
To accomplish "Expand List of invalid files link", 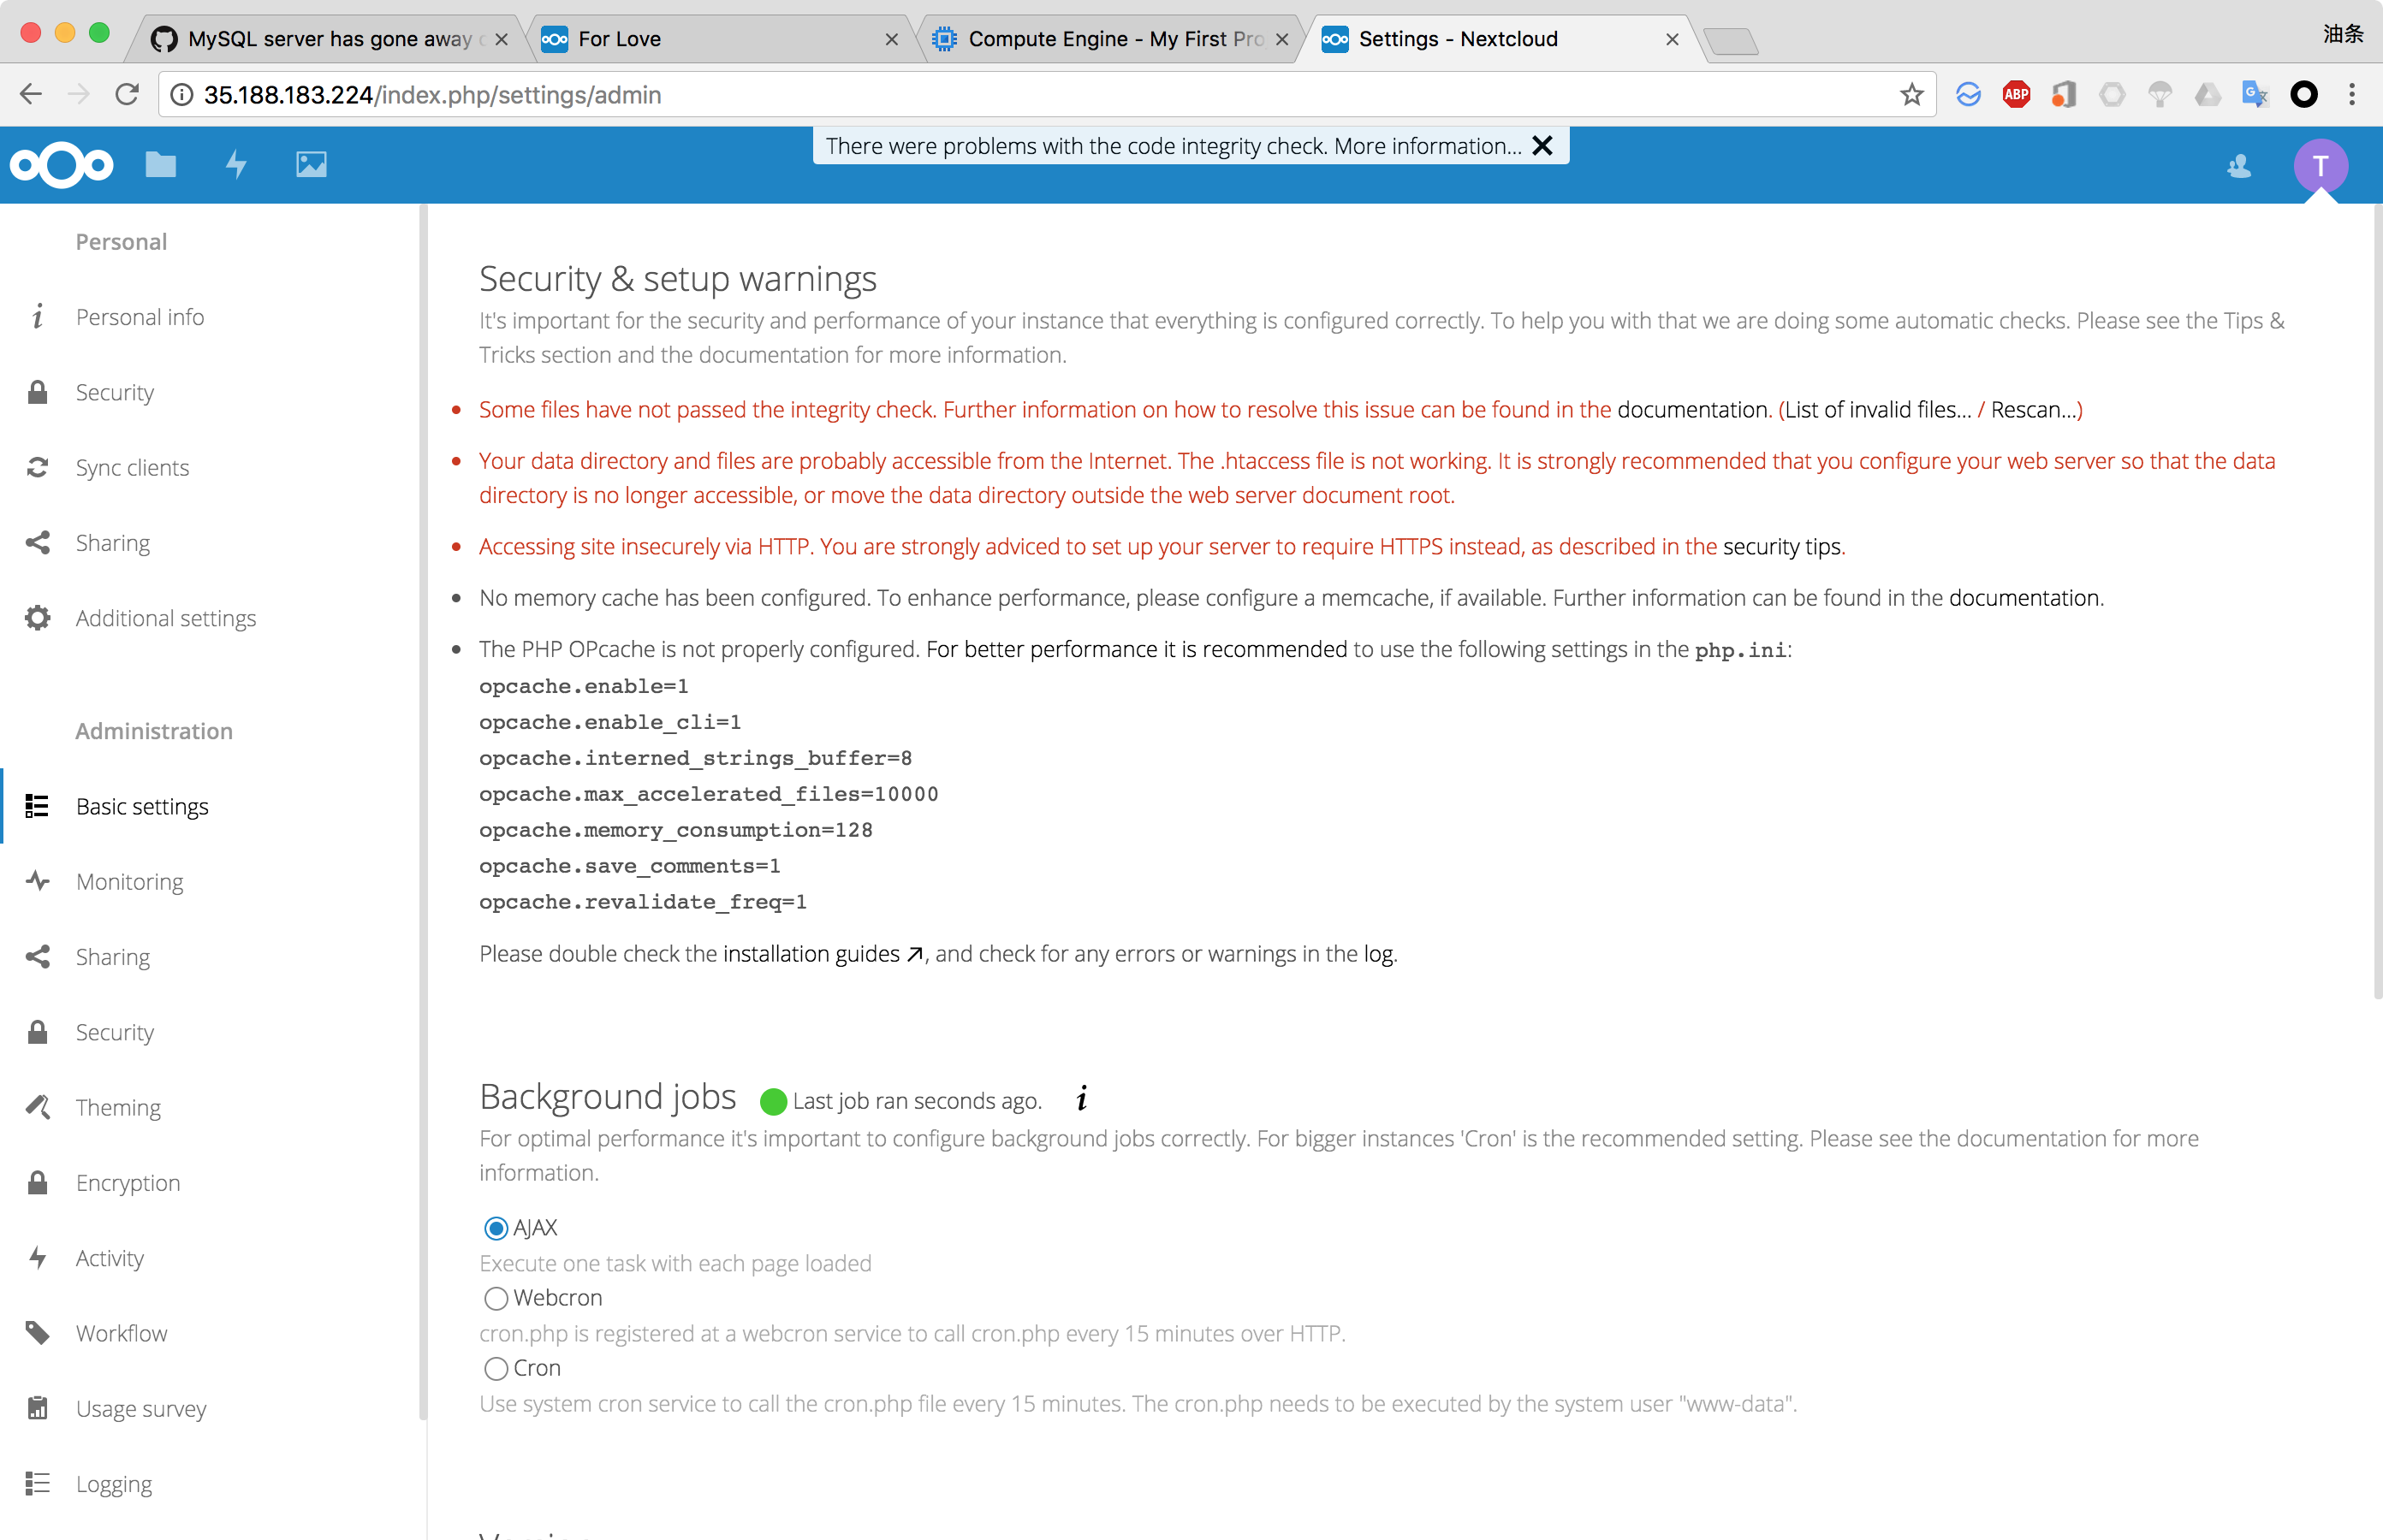I will pyautogui.click(x=1878, y=410).
